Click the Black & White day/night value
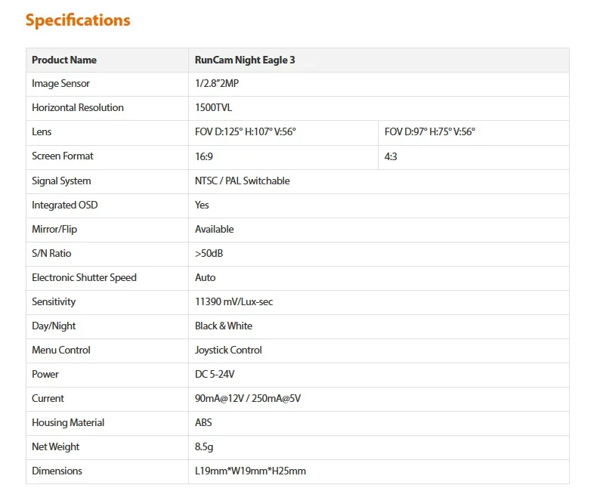Viewport: 600px width, 488px height. coord(224,326)
